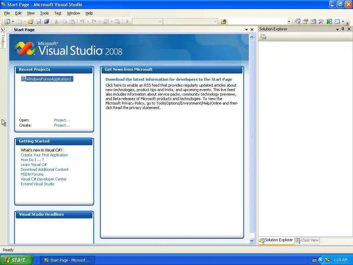Screen dimensions: 353x265
Task: Select the Solution Explorer bottom tab
Action: point(276,241)
